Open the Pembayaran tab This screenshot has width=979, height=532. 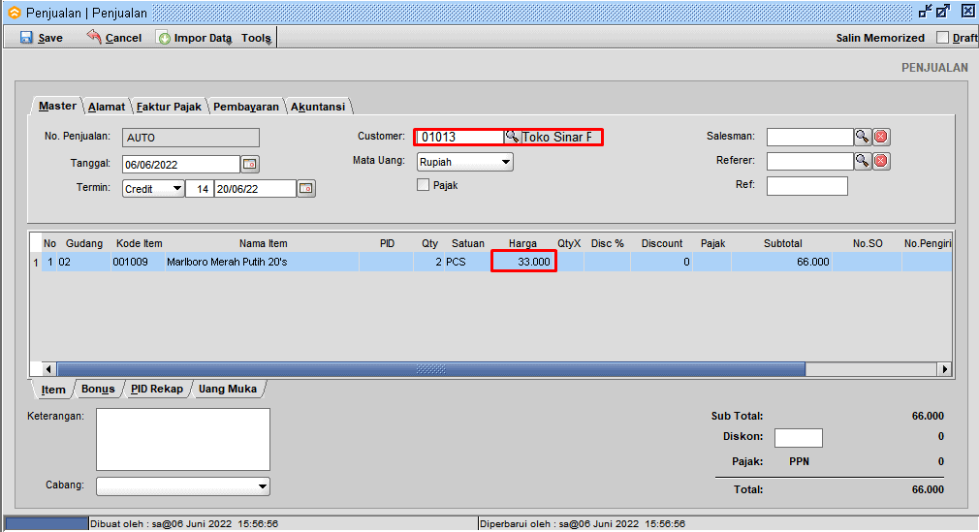pos(245,107)
